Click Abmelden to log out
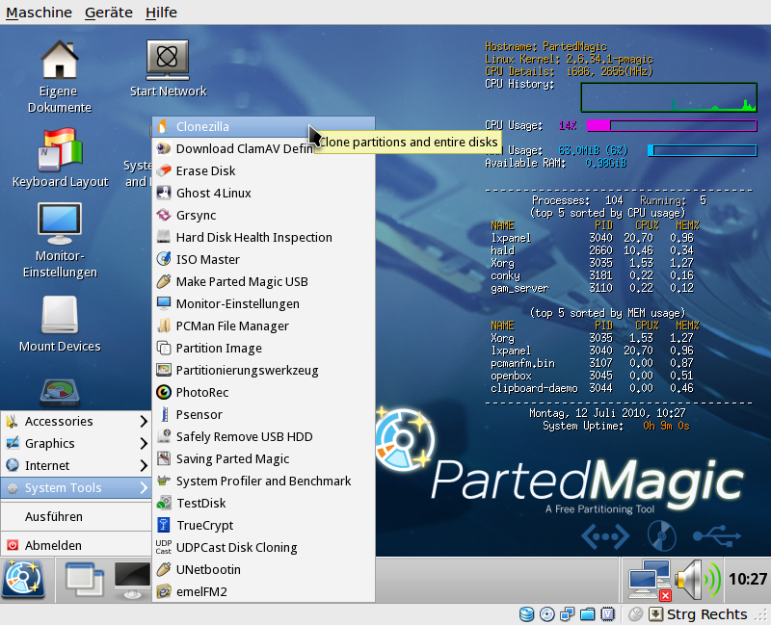Screen dimensions: 771x625 (53, 545)
